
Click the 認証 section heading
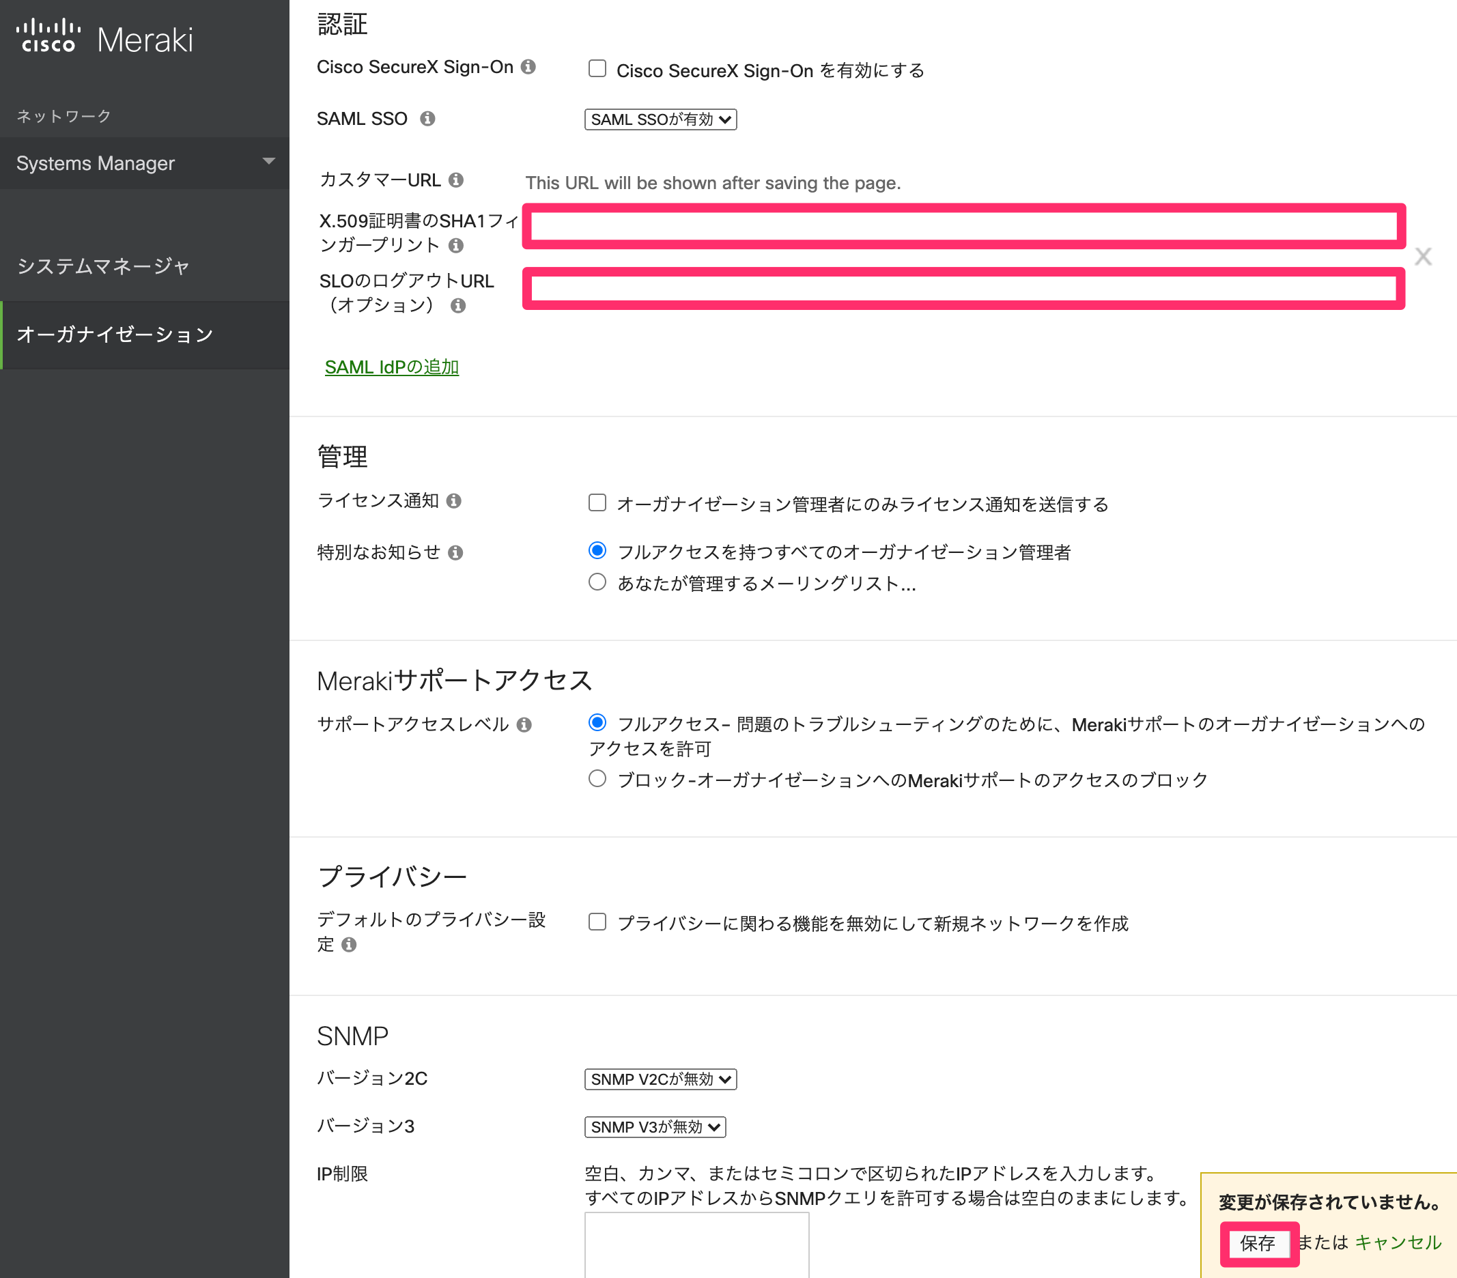[343, 24]
